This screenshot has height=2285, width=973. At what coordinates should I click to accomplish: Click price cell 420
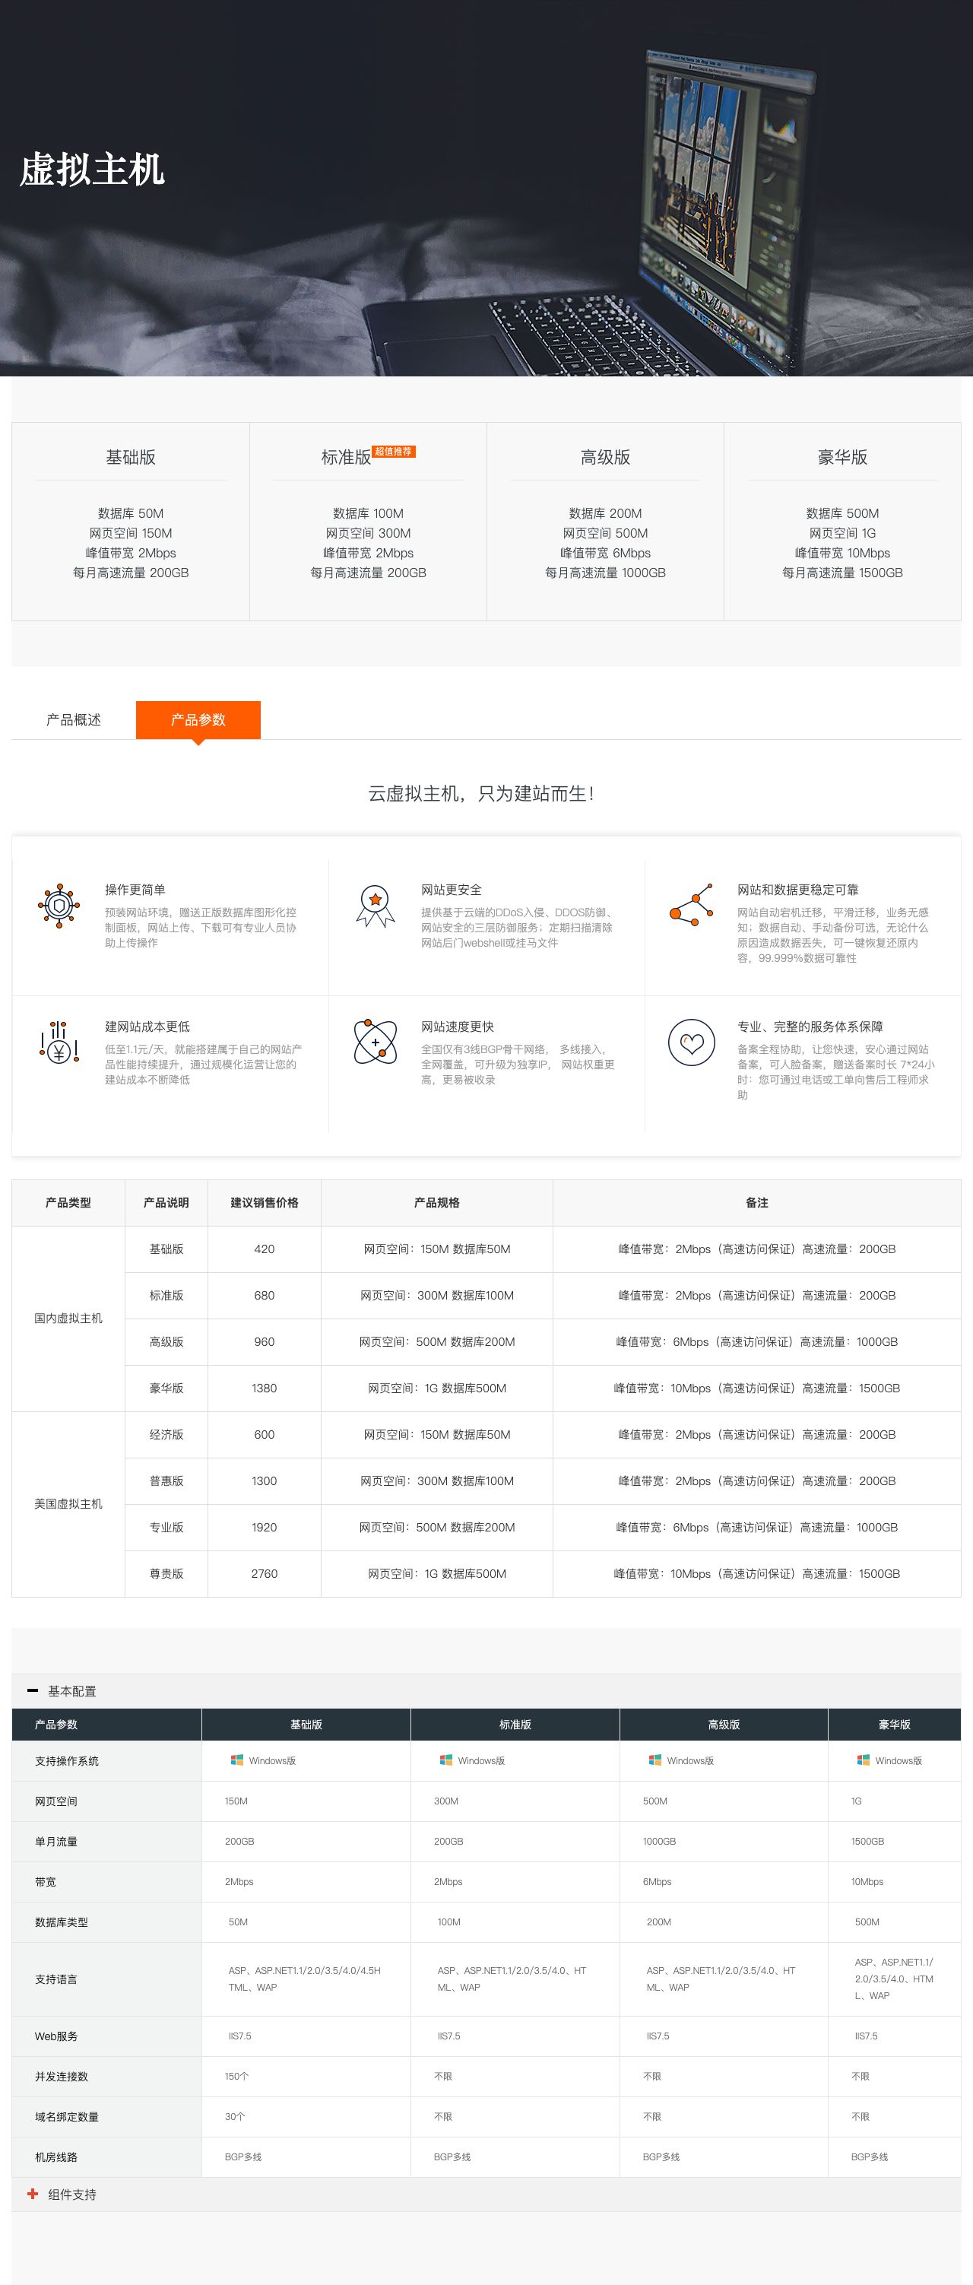click(265, 1249)
